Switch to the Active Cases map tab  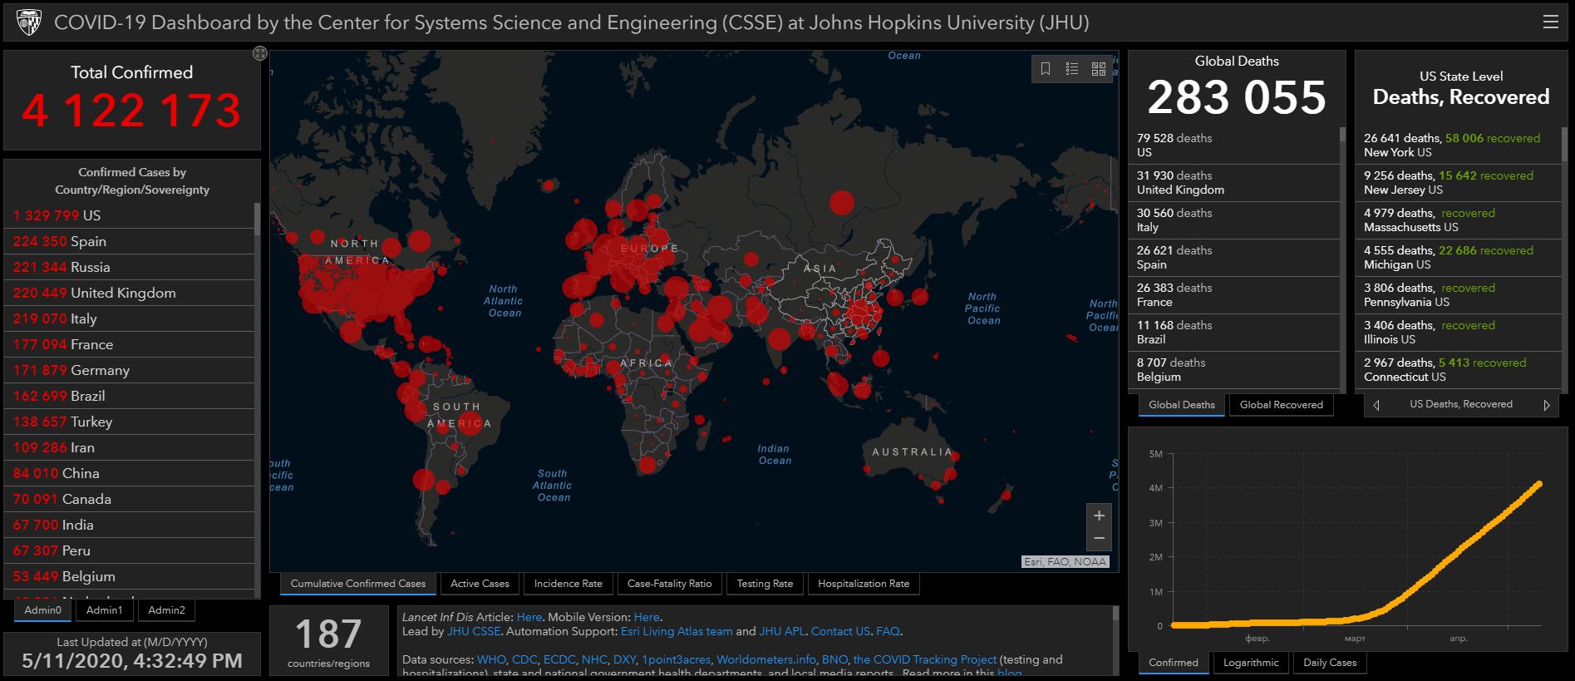[480, 584]
